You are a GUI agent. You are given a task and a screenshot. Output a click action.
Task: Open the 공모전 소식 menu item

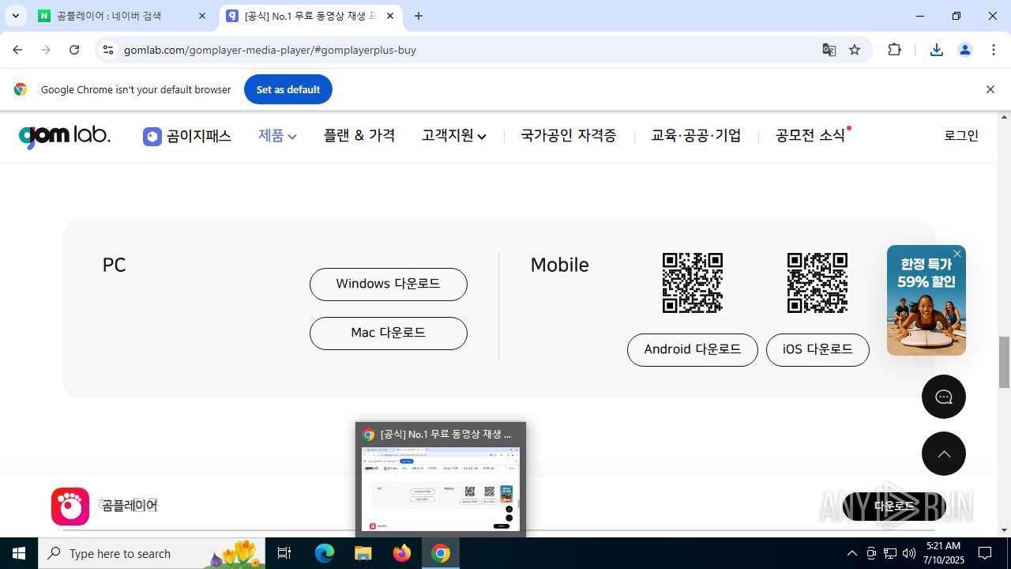tap(810, 136)
